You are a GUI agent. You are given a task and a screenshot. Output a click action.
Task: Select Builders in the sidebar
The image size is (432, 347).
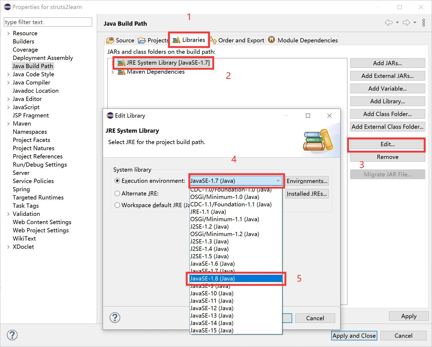tap(23, 41)
